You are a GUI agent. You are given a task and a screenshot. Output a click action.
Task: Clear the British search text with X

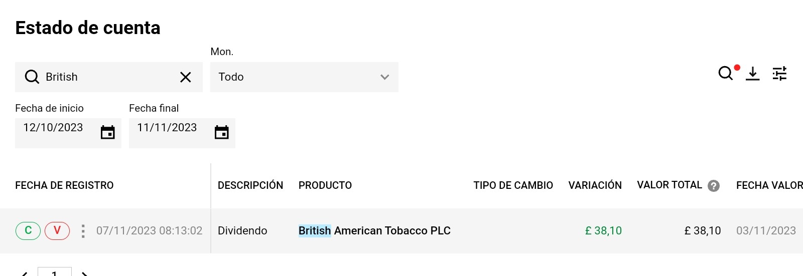pos(186,77)
